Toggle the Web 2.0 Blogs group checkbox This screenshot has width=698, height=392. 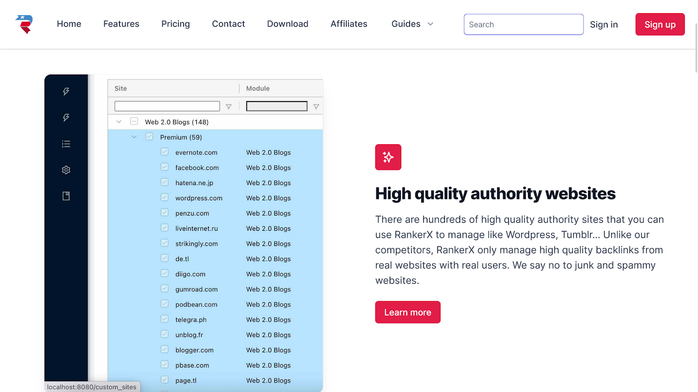pos(134,121)
